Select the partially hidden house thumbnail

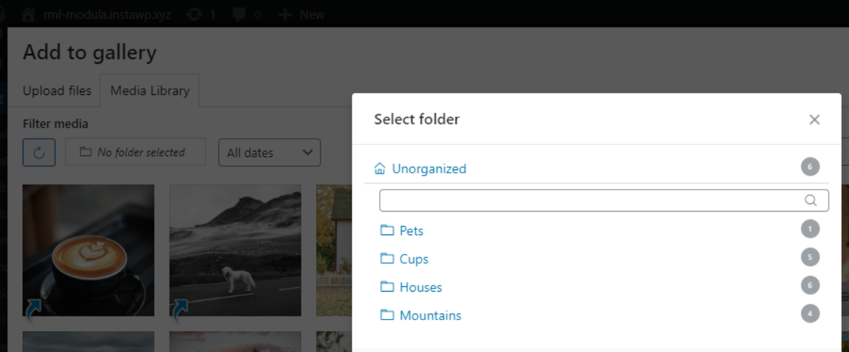tap(334, 250)
